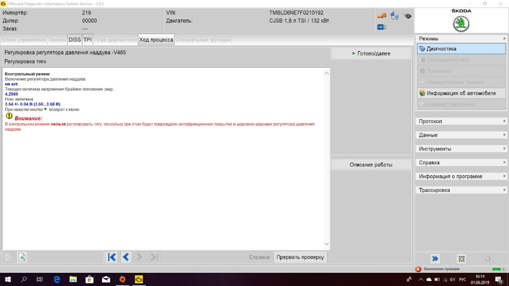Screen dimensions: 509x286
Task: Expand the Информация о программе section
Action: [504, 176]
